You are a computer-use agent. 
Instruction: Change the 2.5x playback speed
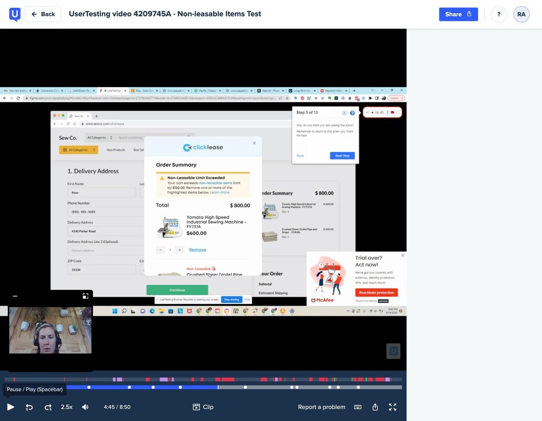coord(67,407)
